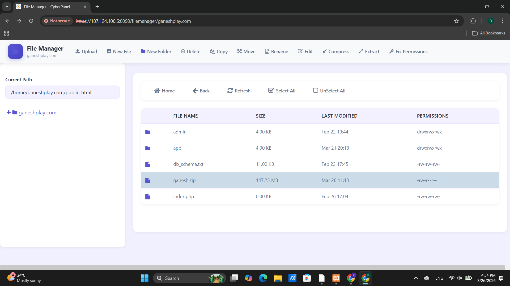Screen dimensions: 510x286
Task: Open Fix Permissions wrench tool
Action: point(408,51)
